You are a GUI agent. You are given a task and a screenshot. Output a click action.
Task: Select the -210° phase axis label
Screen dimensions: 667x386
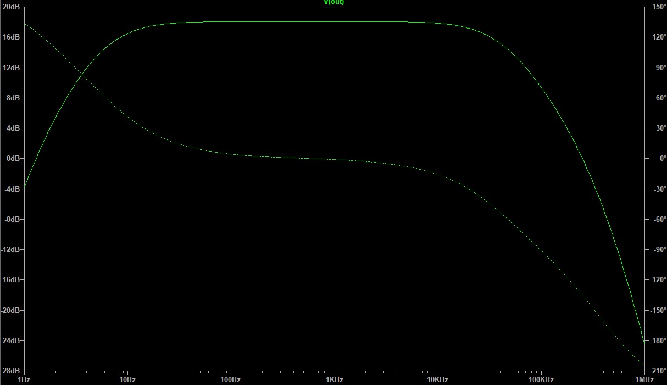(x=658, y=371)
